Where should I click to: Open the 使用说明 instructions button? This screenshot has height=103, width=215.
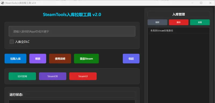(x=60, y=59)
